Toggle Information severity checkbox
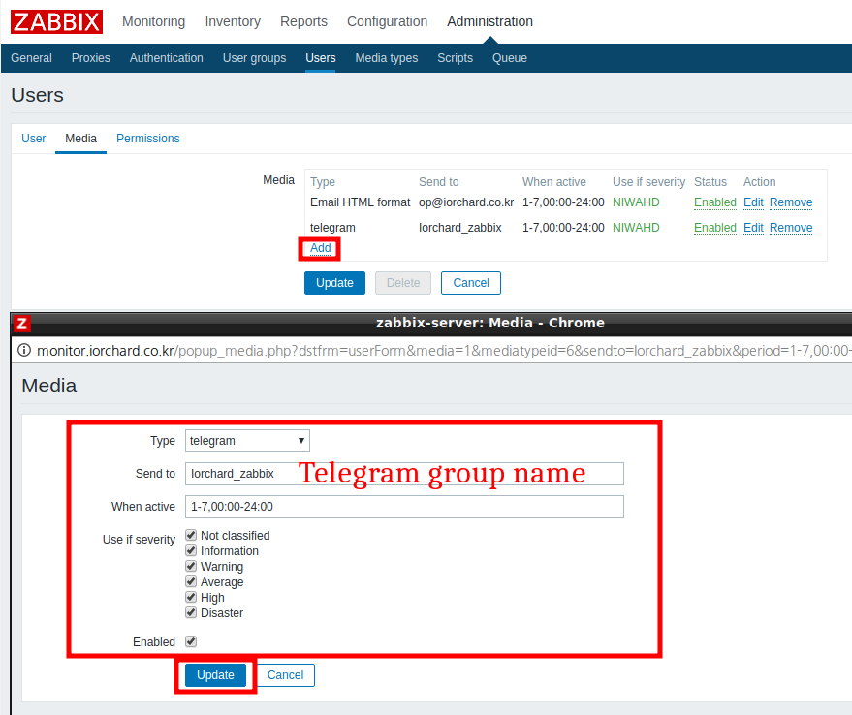The width and height of the screenshot is (852, 715). tap(191, 551)
